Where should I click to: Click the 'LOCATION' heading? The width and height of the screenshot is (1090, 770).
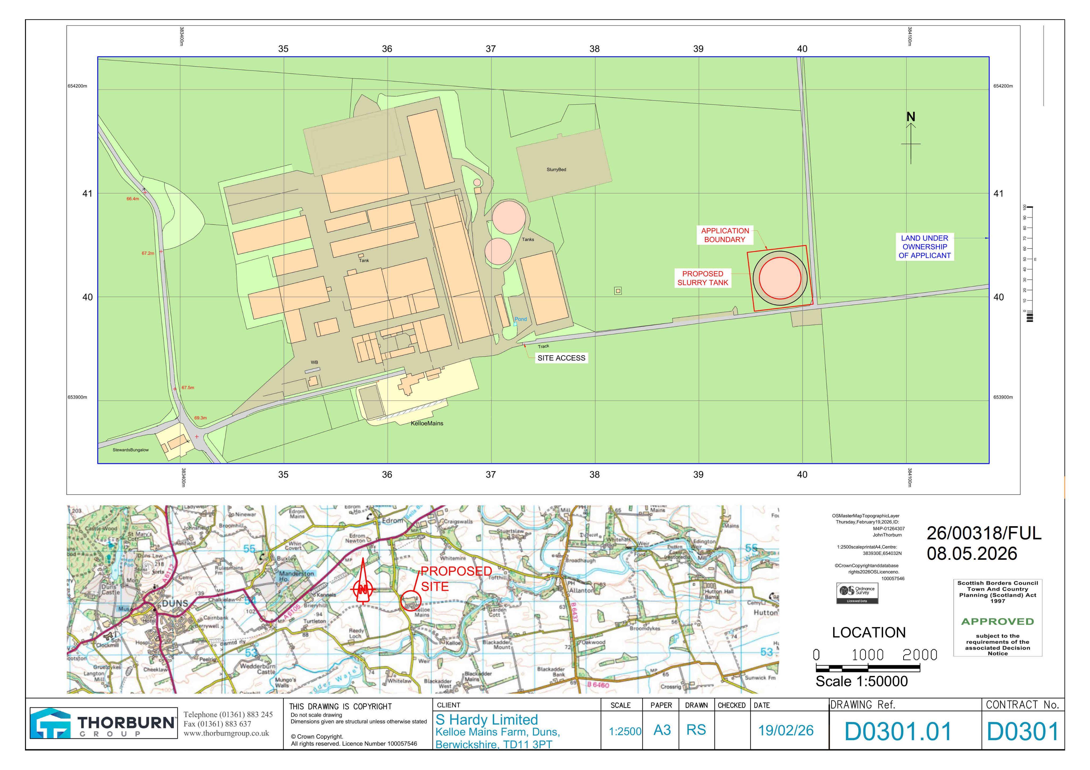tap(869, 633)
